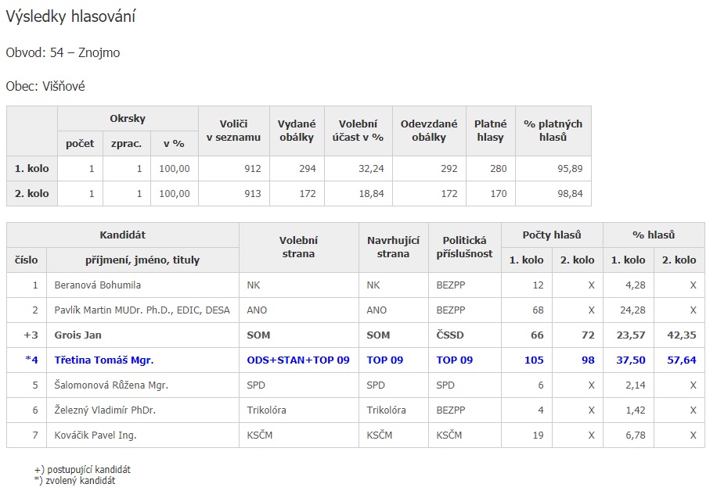Select voter count 912 in first round

click(x=252, y=169)
